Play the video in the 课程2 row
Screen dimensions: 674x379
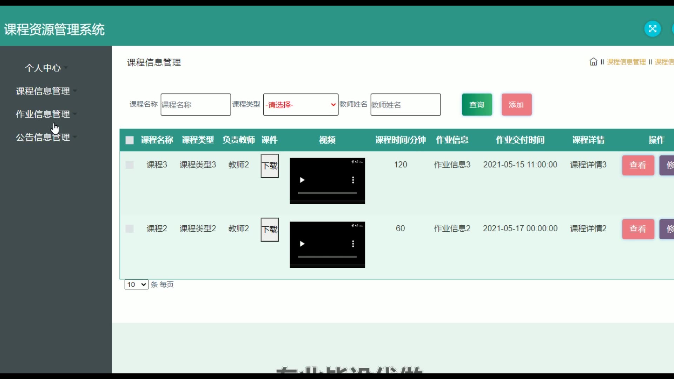[302, 244]
